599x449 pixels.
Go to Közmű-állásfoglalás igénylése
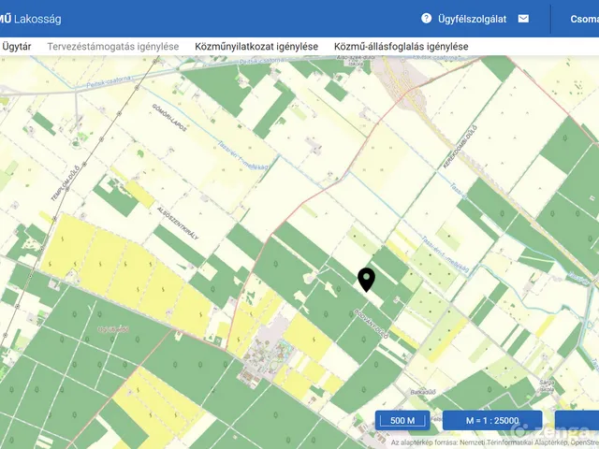tap(402, 46)
